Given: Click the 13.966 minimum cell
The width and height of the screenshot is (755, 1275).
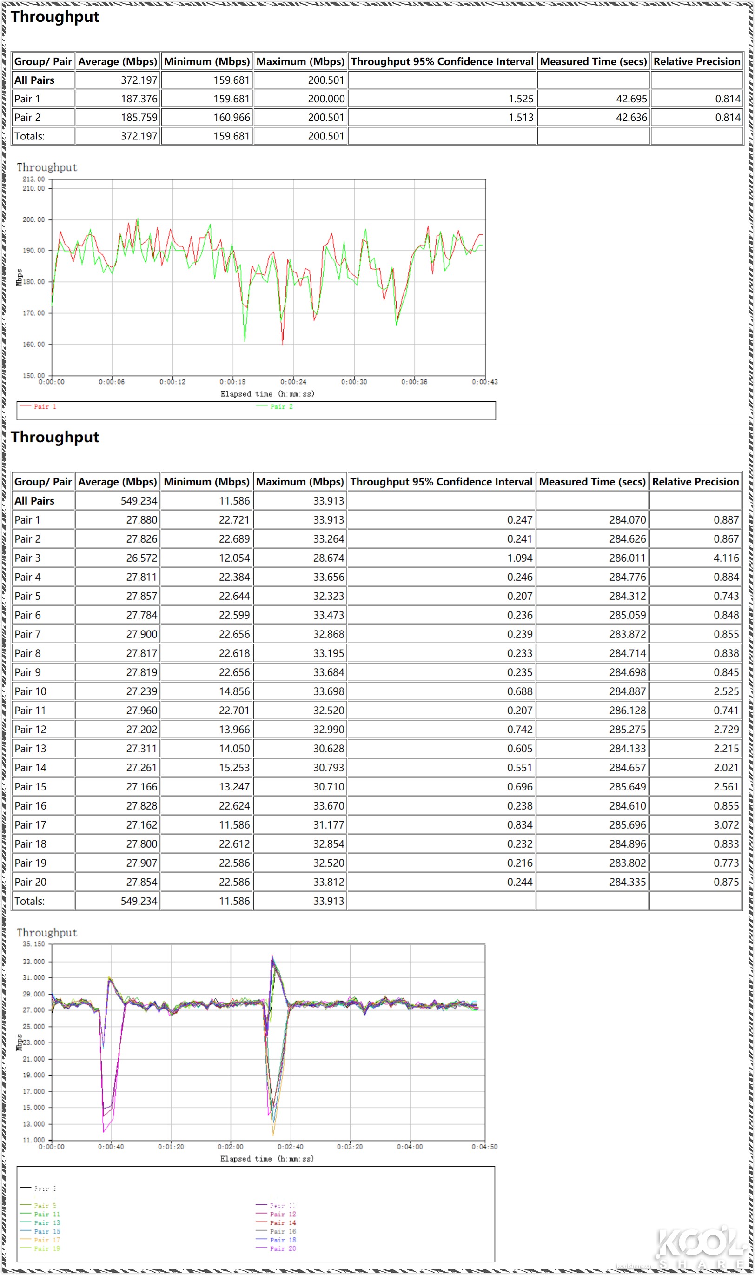Looking at the screenshot, I should point(207,730).
